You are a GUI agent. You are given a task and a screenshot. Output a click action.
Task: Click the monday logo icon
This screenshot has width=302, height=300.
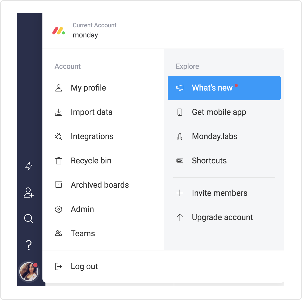click(59, 31)
